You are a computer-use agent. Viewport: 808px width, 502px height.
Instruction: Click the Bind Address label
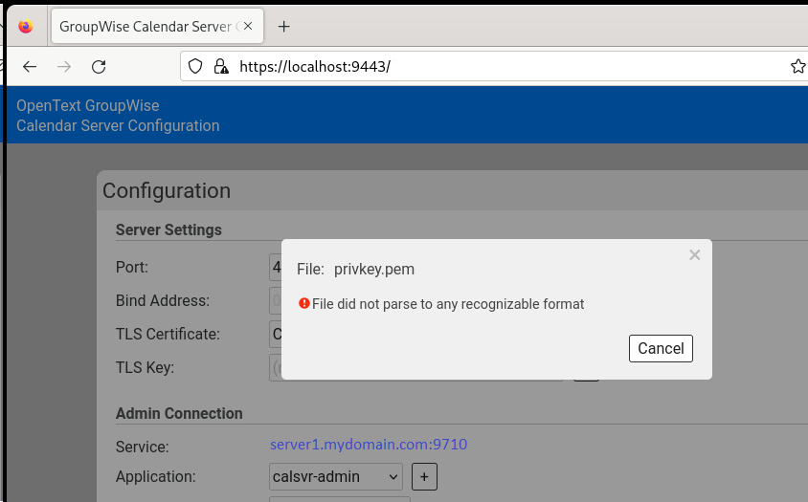(163, 300)
